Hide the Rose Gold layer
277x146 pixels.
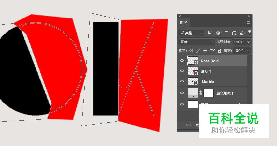[182, 61]
